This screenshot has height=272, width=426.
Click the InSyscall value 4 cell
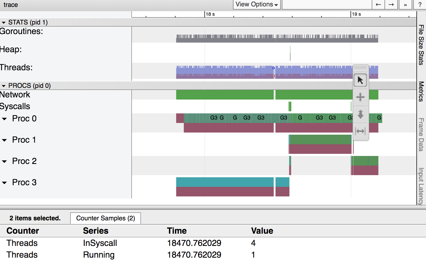click(253, 243)
